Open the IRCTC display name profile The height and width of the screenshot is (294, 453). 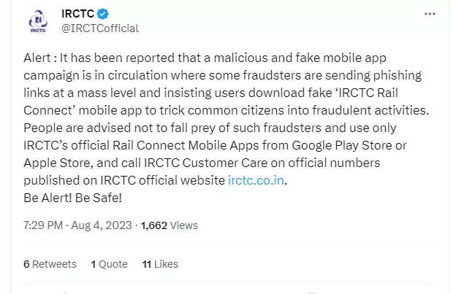[x=79, y=14]
